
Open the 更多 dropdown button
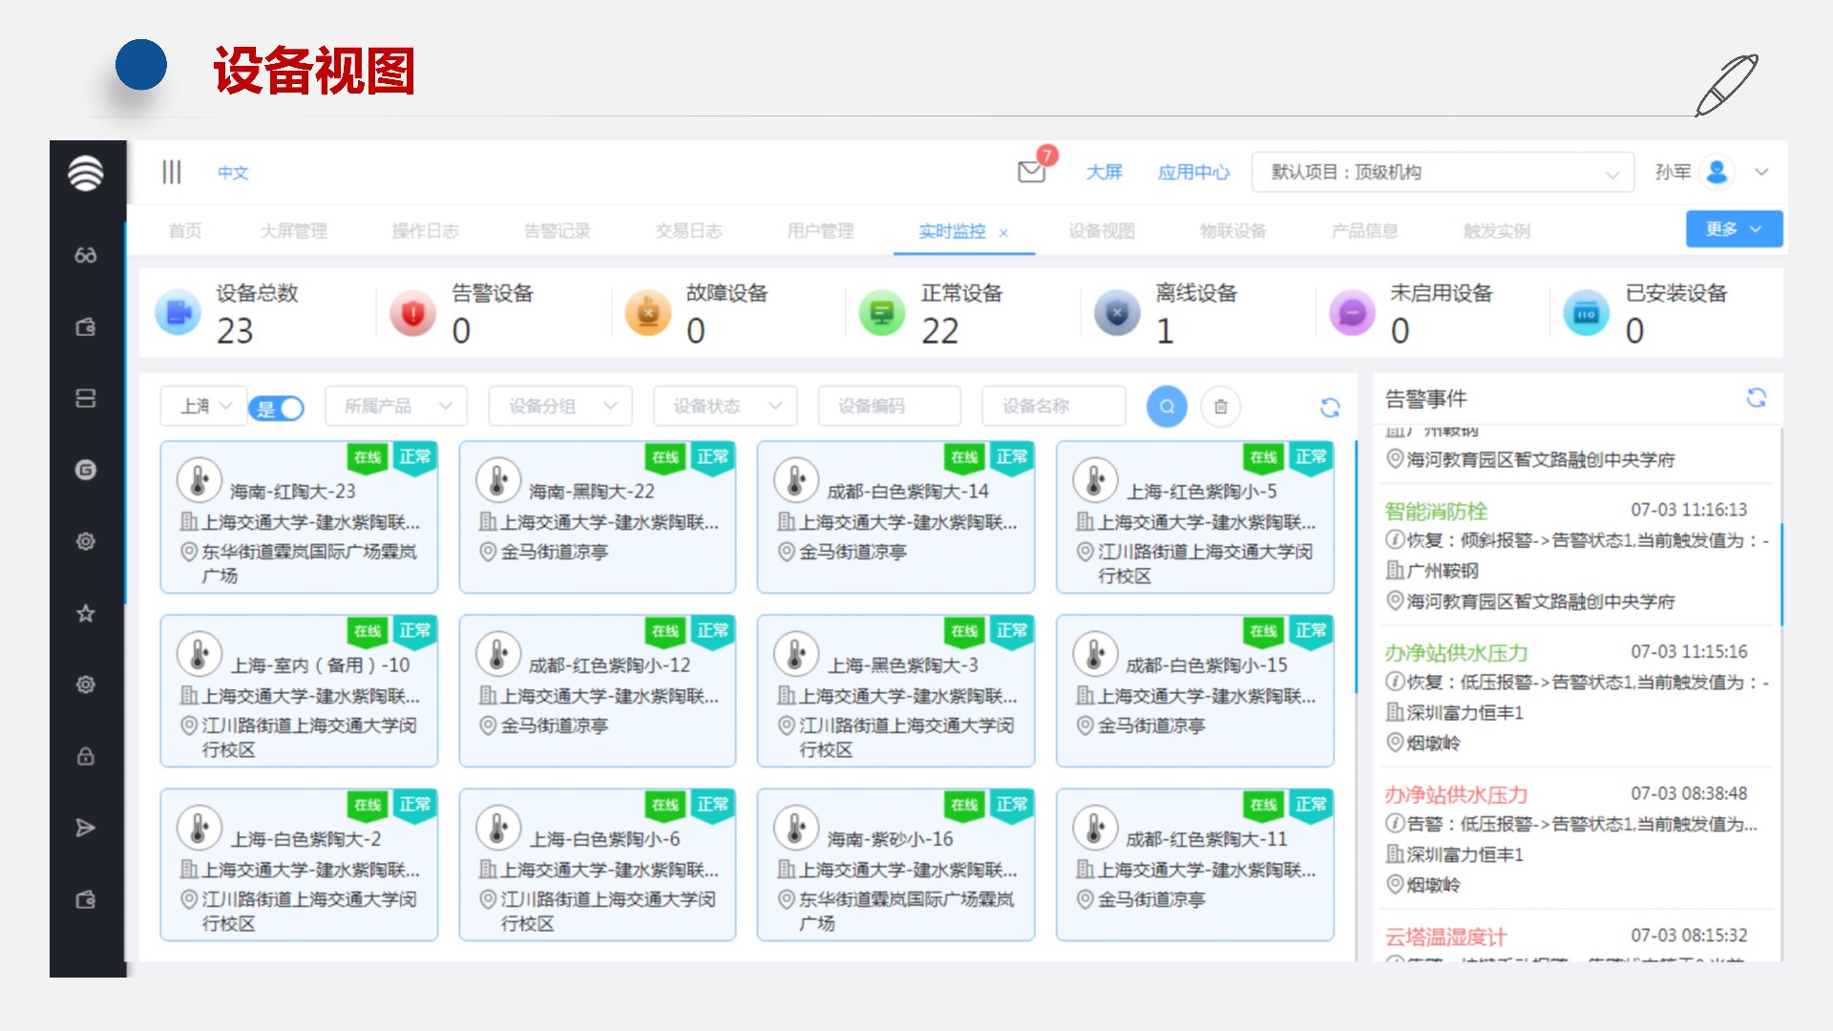click(x=1733, y=229)
